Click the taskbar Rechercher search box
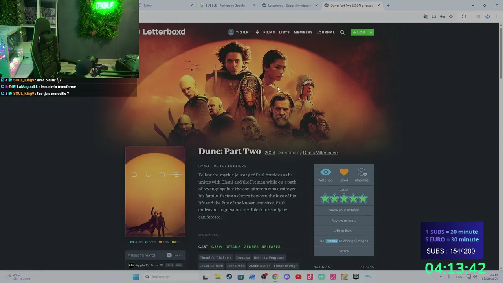 click(x=171, y=277)
